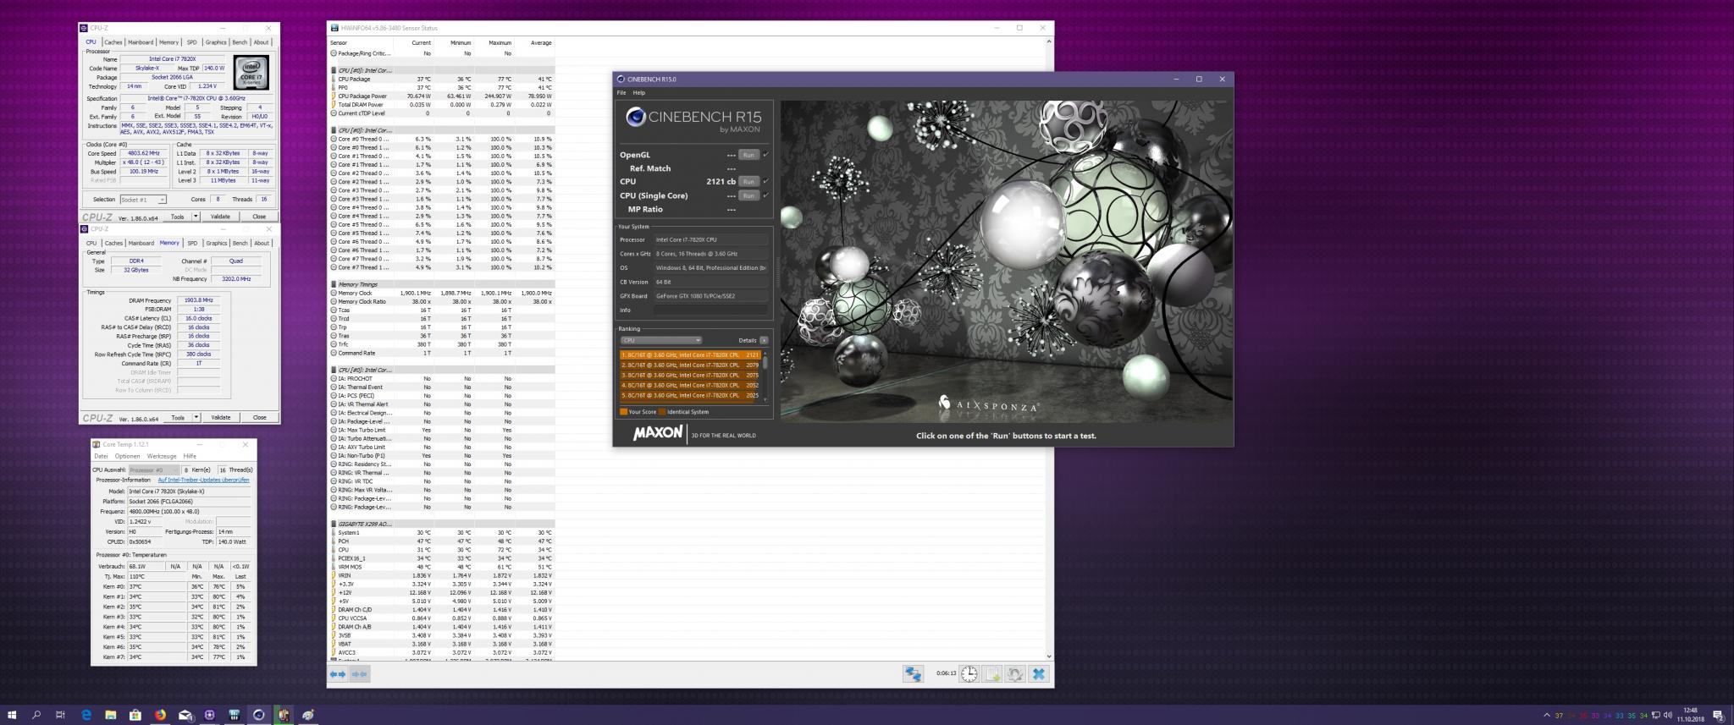
Task: Click taskbar clock showing 11.10.2018
Action: point(1690,715)
